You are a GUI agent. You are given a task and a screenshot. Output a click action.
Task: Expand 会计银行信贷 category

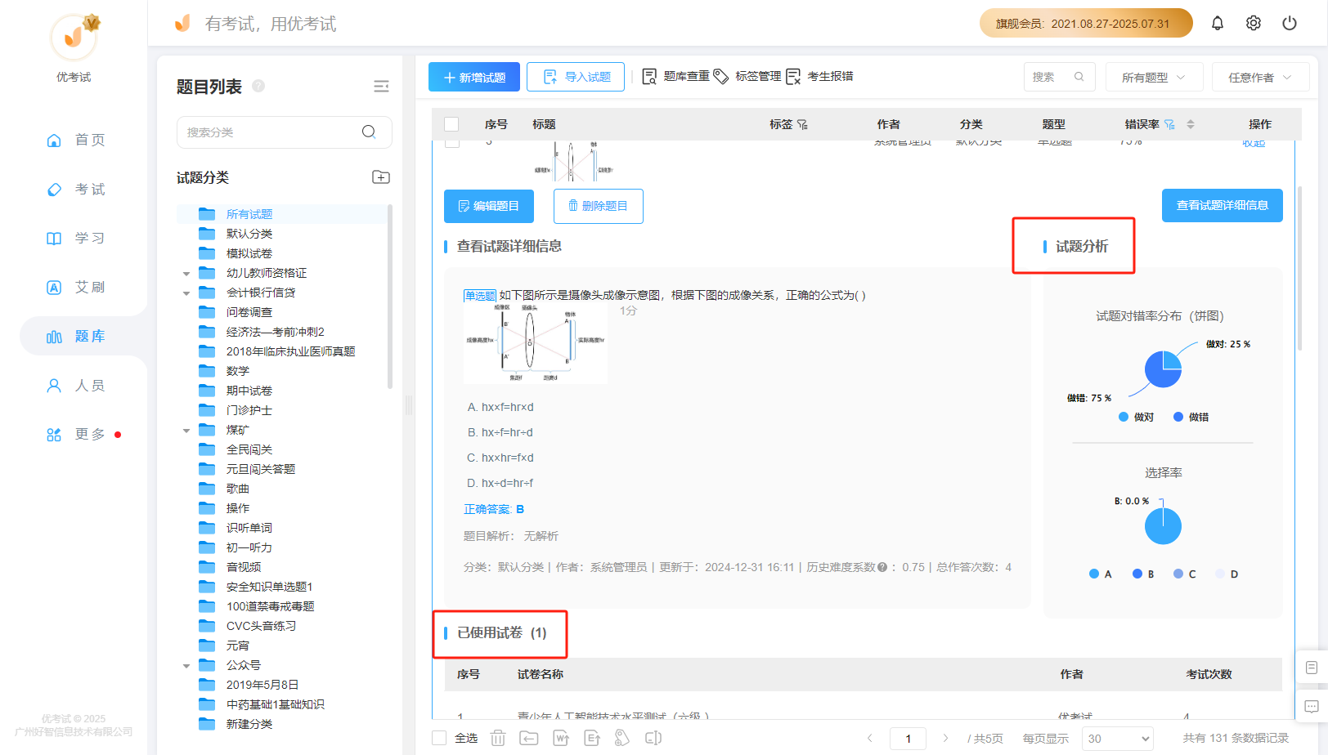(186, 293)
